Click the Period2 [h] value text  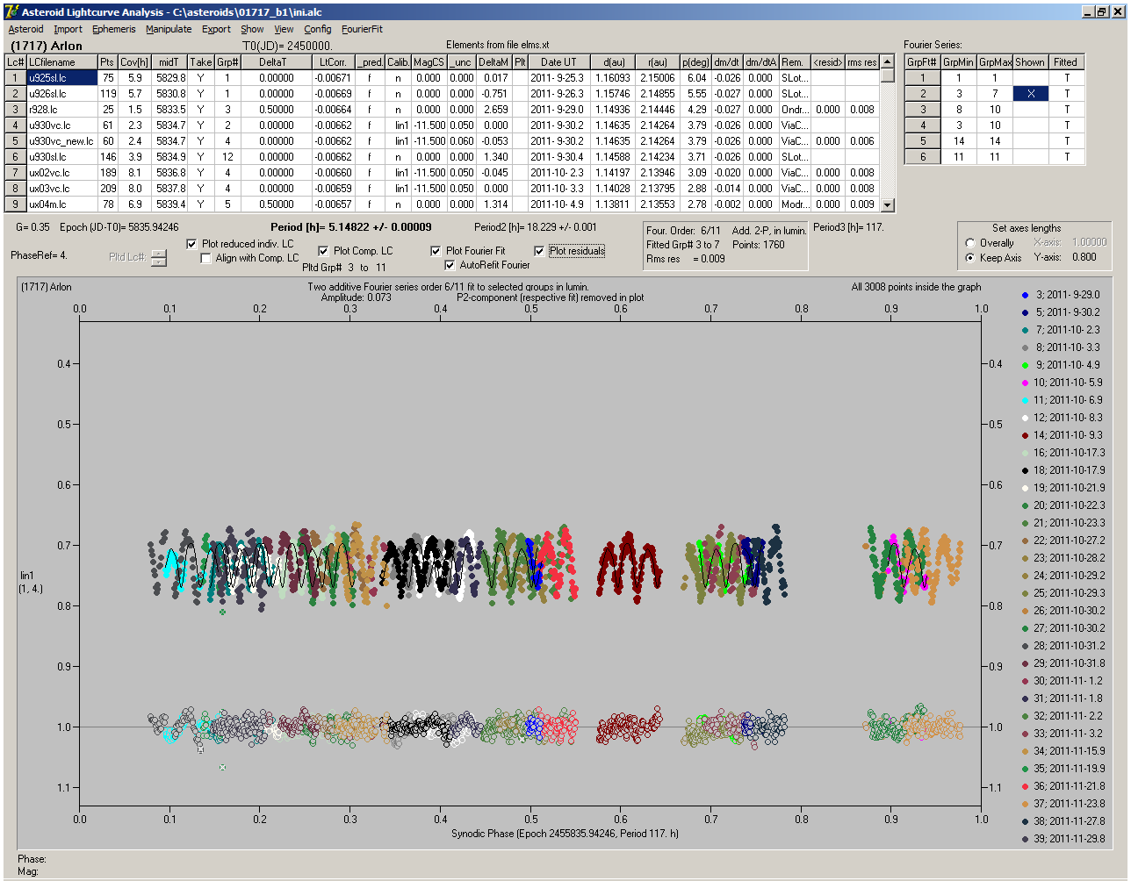coord(536,227)
